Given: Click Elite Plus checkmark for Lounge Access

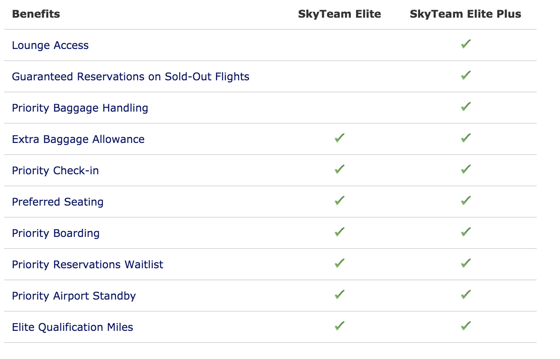Looking at the screenshot, I should [x=466, y=44].
